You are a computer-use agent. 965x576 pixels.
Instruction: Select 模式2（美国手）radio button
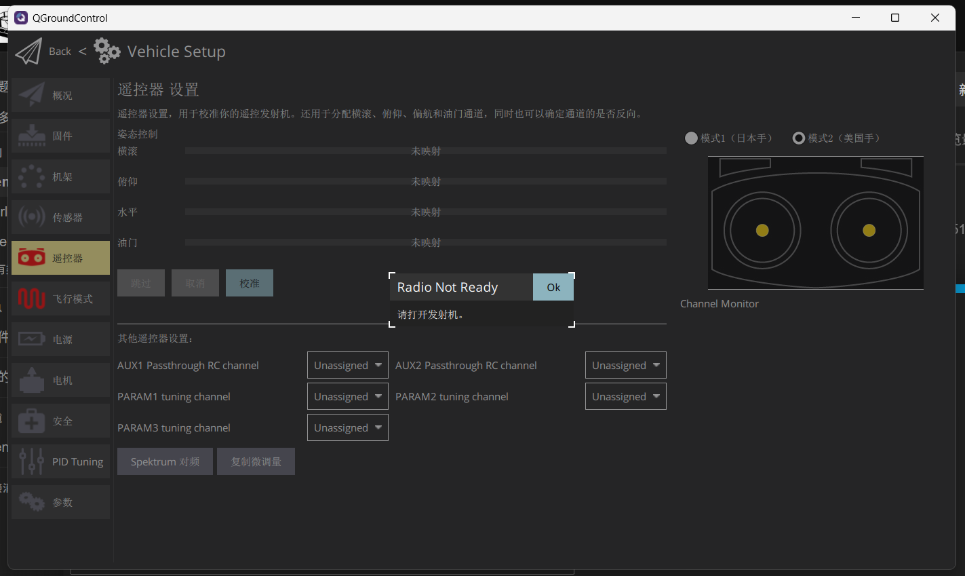coord(799,138)
